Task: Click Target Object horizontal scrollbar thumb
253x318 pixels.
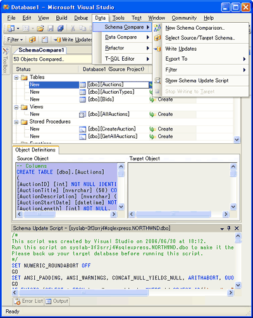Action: tap(173, 214)
